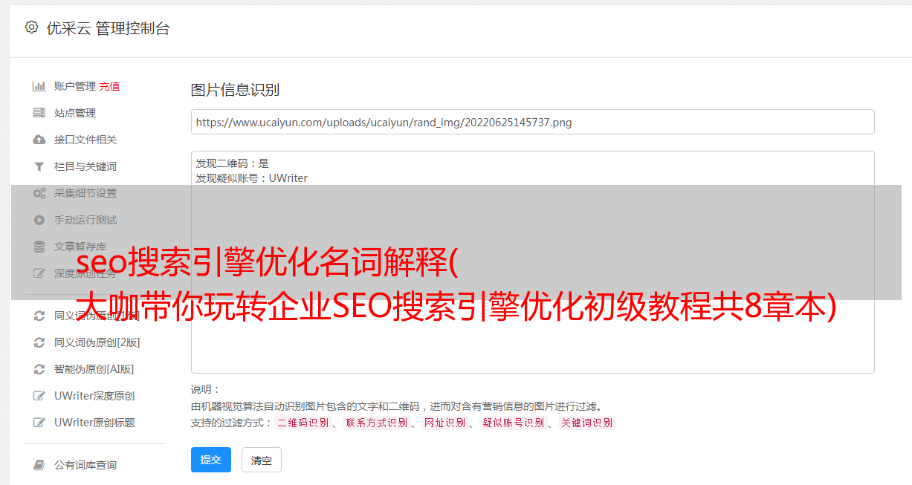This screenshot has width=912, height=485.
Task: Click the 关键词识别 tag
Action: pyautogui.click(x=586, y=423)
